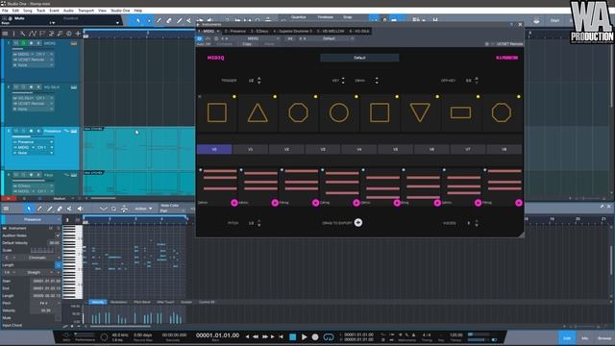Select the highlighted first V tab in MIDIQ

click(214, 149)
